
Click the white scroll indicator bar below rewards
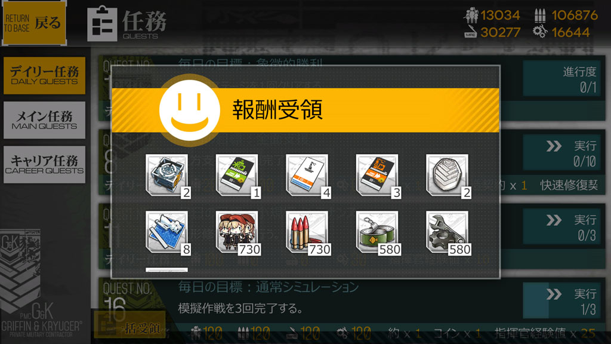click(167, 269)
